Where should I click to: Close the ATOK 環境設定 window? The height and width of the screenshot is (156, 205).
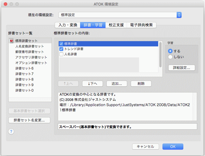coord(5,4)
